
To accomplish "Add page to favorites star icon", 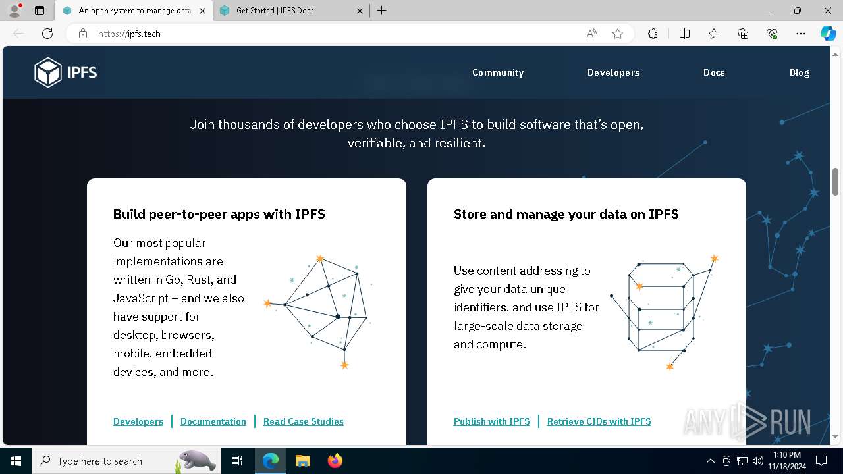I will coord(618,34).
